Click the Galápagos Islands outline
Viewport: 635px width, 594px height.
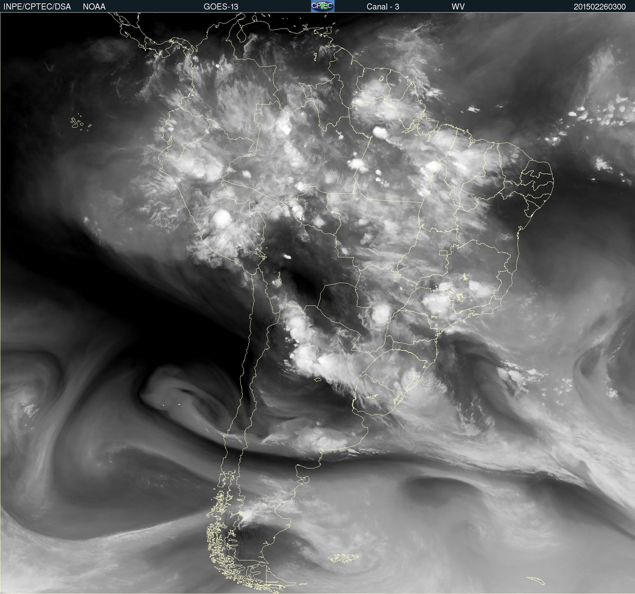pos(76,123)
